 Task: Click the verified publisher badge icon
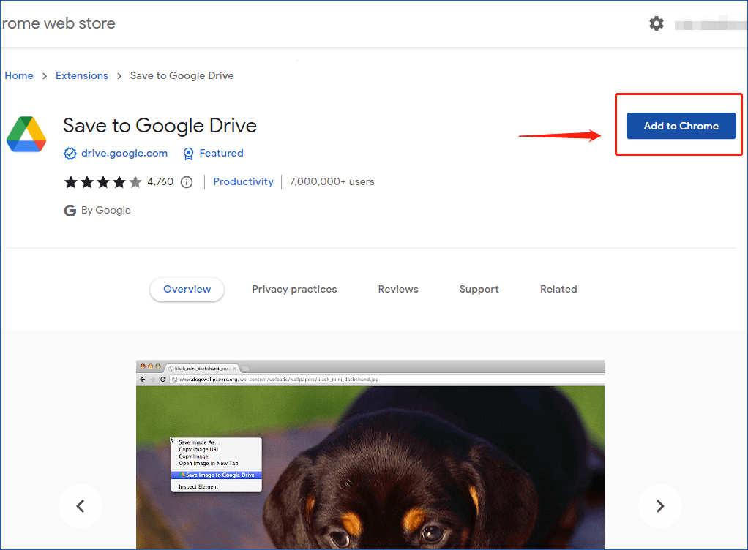[70, 154]
